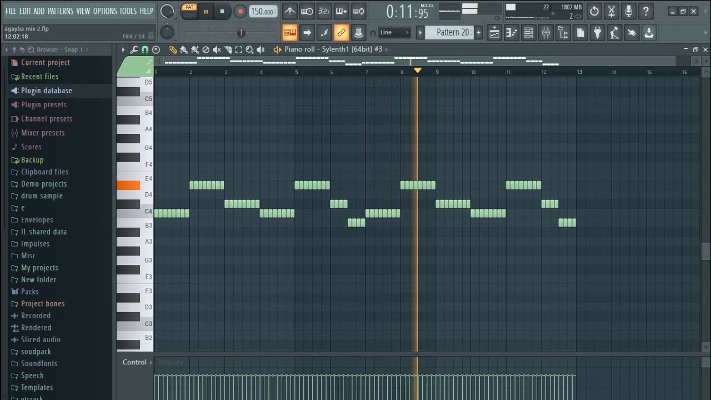Open the Mixer view icon
Screen dimensions: 711x400
click(x=545, y=33)
